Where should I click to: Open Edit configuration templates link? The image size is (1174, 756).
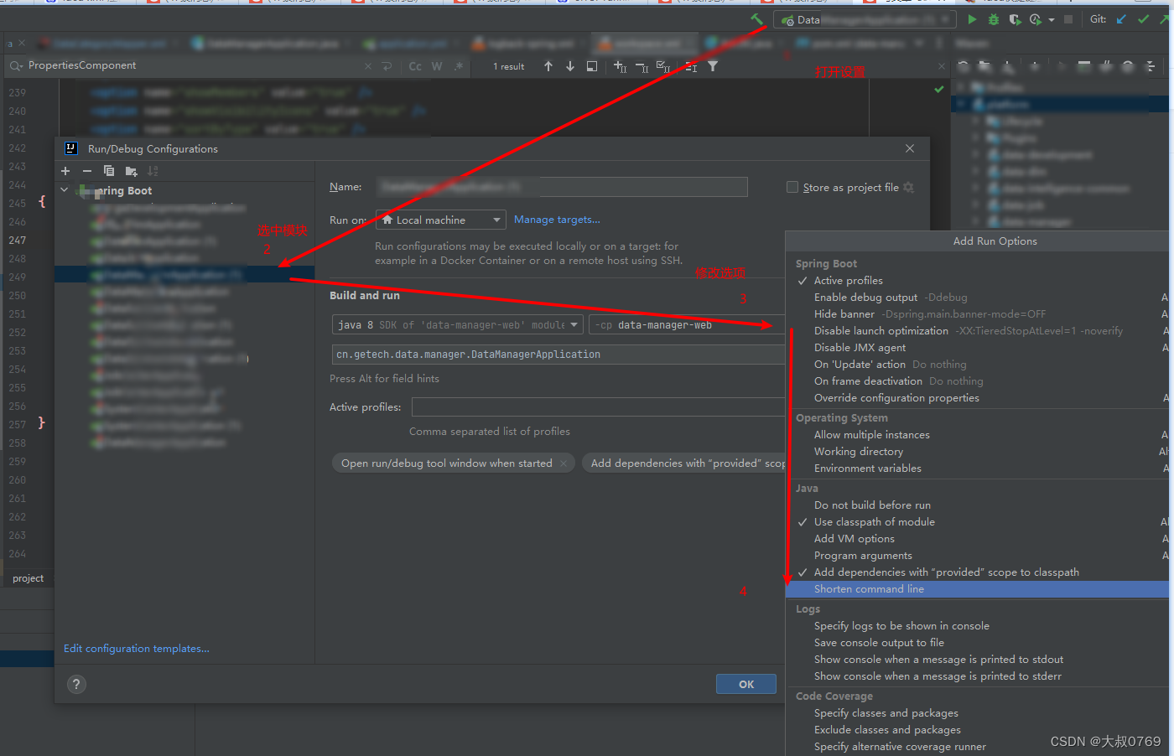(137, 649)
